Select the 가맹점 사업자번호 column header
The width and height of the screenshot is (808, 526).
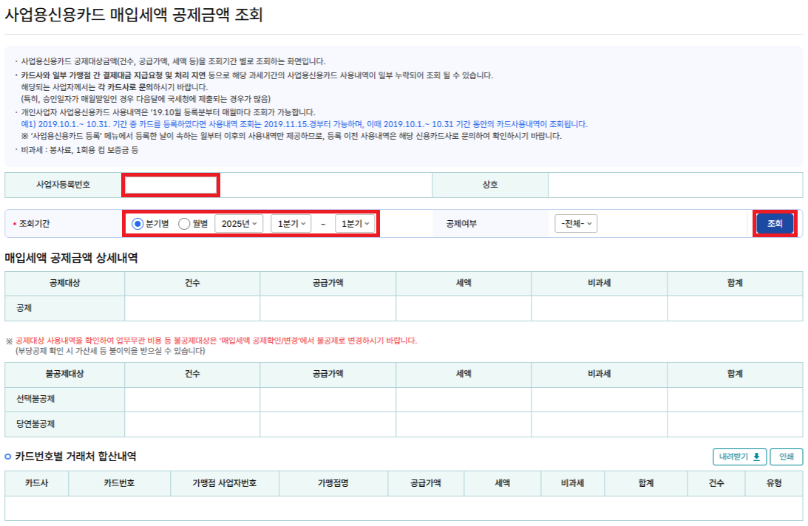coord(225,483)
